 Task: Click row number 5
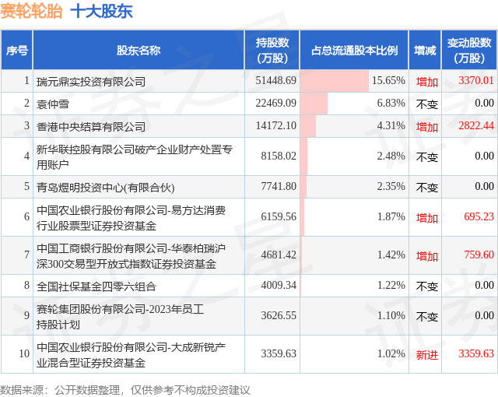[x=27, y=186]
